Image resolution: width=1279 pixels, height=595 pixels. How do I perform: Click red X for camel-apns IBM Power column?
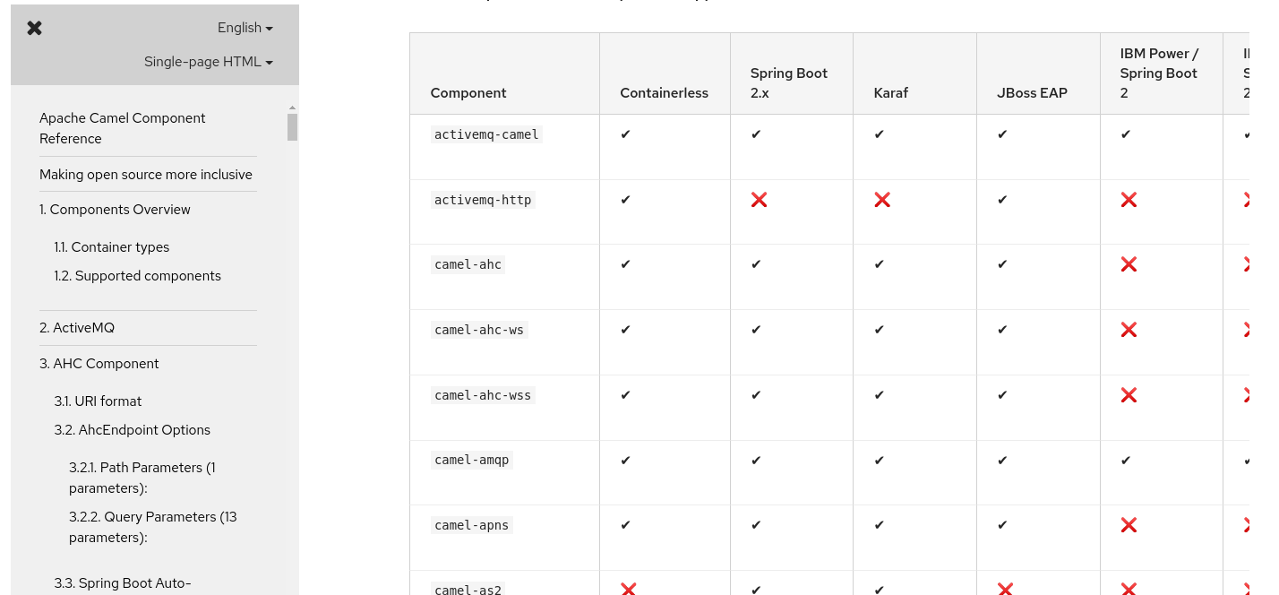[x=1129, y=525]
